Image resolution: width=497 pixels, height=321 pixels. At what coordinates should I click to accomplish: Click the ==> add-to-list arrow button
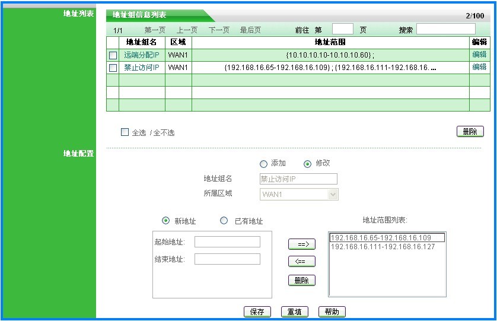point(301,244)
